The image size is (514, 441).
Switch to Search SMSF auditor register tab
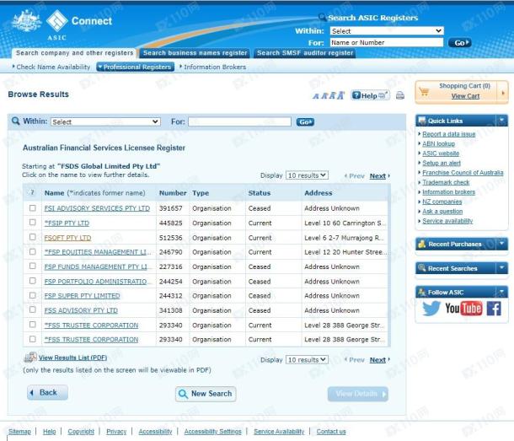(305, 53)
